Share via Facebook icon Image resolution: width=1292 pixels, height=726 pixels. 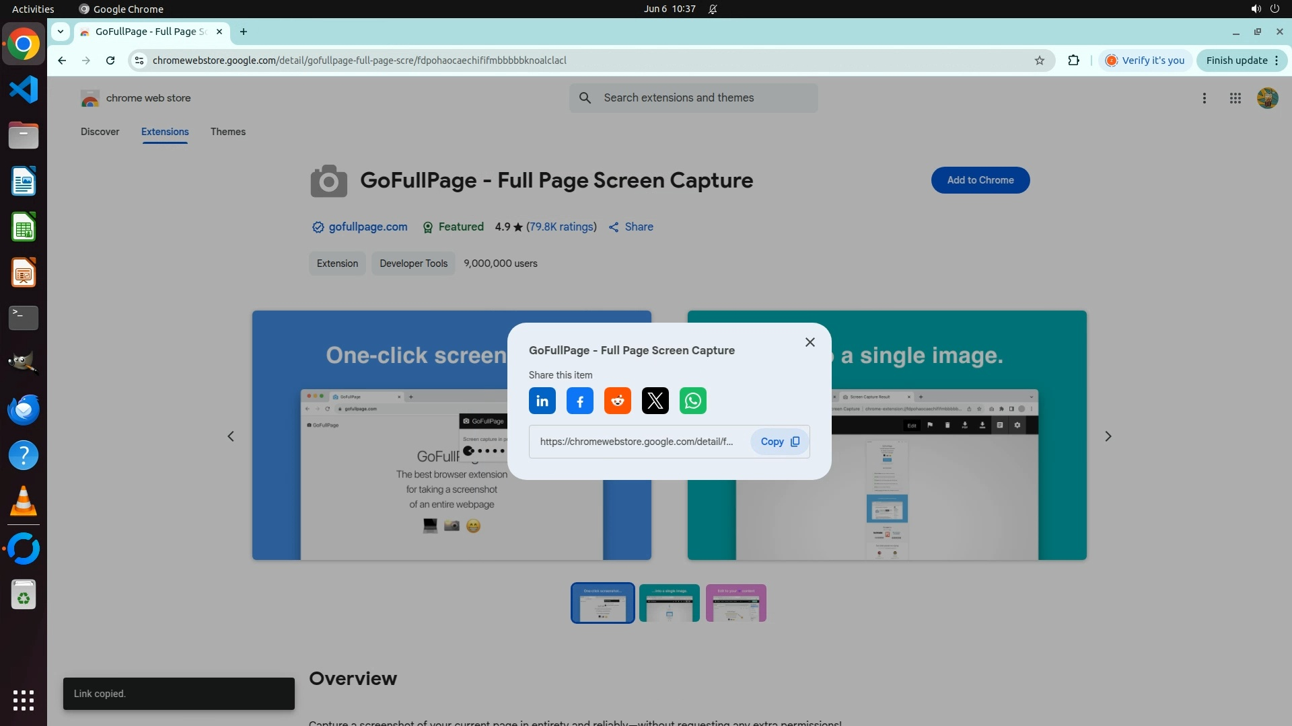pyautogui.click(x=579, y=401)
